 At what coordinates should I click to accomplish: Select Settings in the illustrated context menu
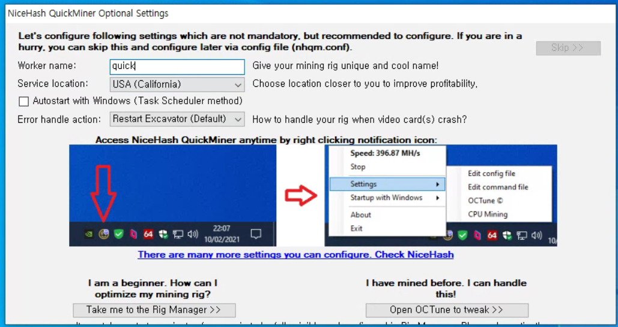tap(387, 184)
